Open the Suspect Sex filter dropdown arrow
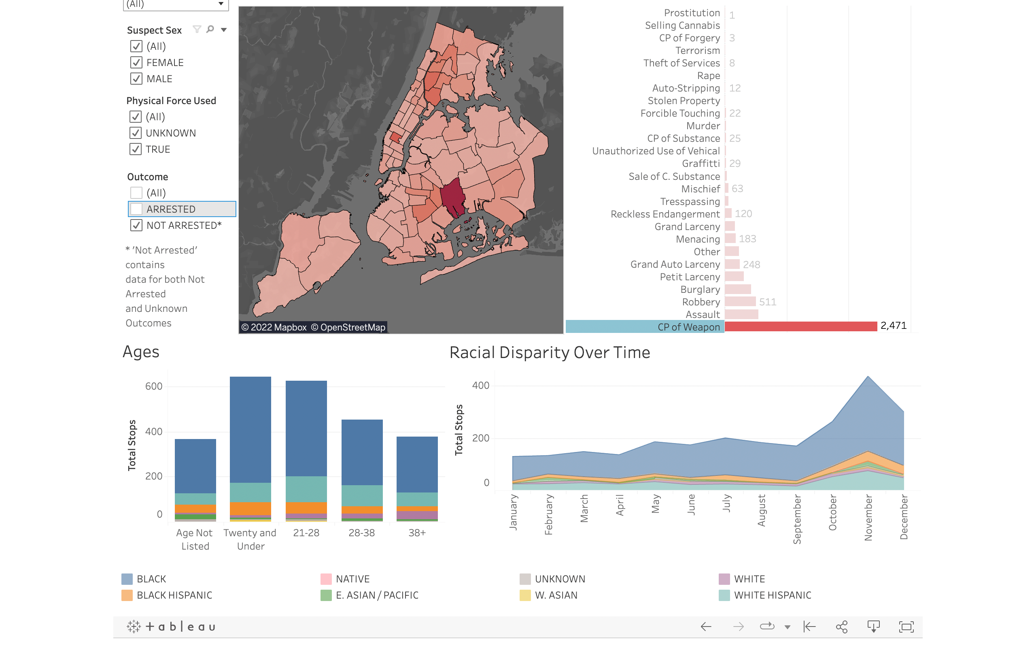This screenshot has width=1036, height=648. click(224, 30)
